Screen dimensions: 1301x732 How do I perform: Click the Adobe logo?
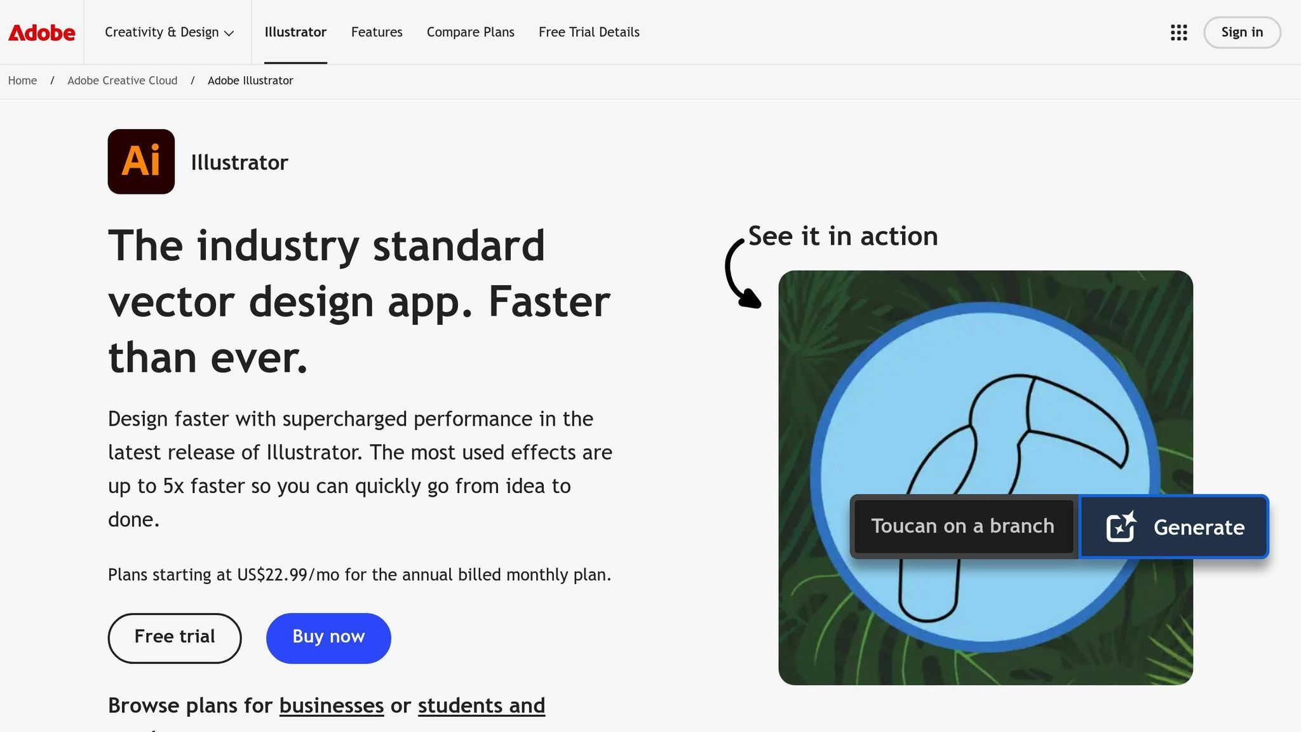coord(41,32)
